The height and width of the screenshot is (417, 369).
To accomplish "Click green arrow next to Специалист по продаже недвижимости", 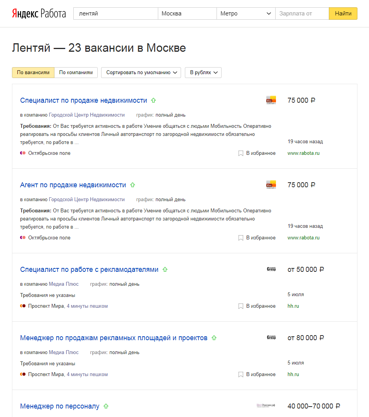I will (x=153, y=100).
